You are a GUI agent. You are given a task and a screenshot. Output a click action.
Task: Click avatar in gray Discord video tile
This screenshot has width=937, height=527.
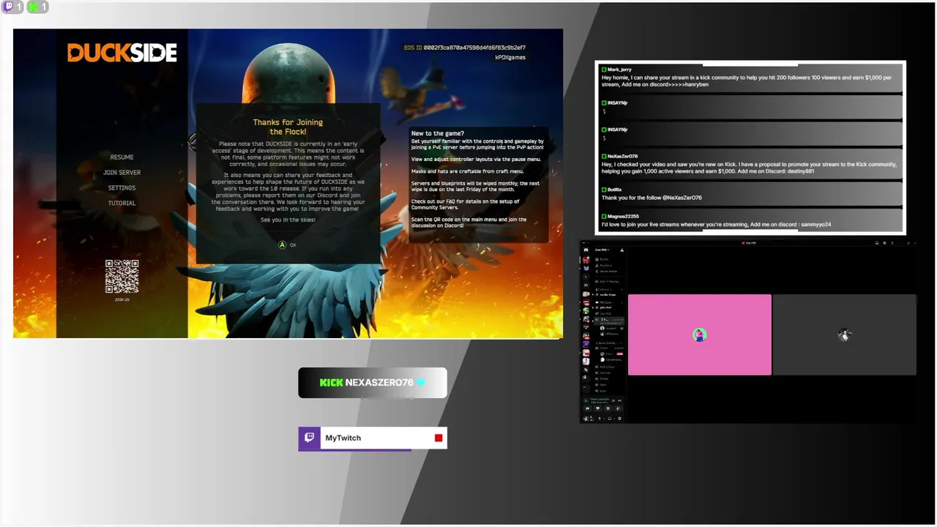click(845, 334)
